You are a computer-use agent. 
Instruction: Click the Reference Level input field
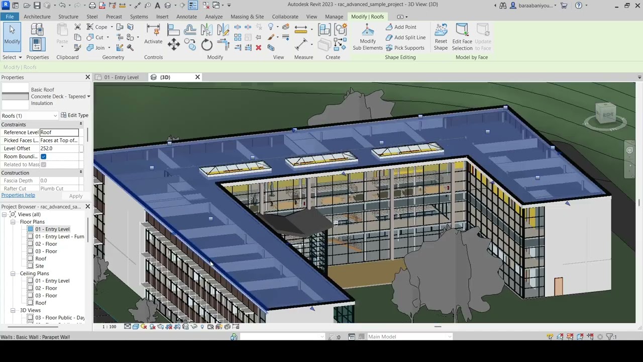pos(59,132)
